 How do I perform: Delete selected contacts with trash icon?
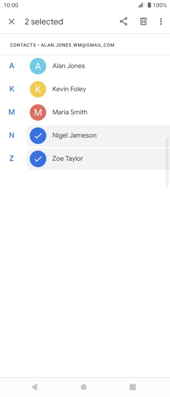pyautogui.click(x=143, y=21)
